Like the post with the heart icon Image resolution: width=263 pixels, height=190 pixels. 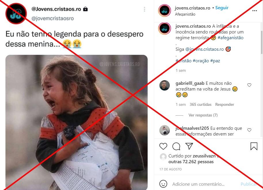[163, 146]
